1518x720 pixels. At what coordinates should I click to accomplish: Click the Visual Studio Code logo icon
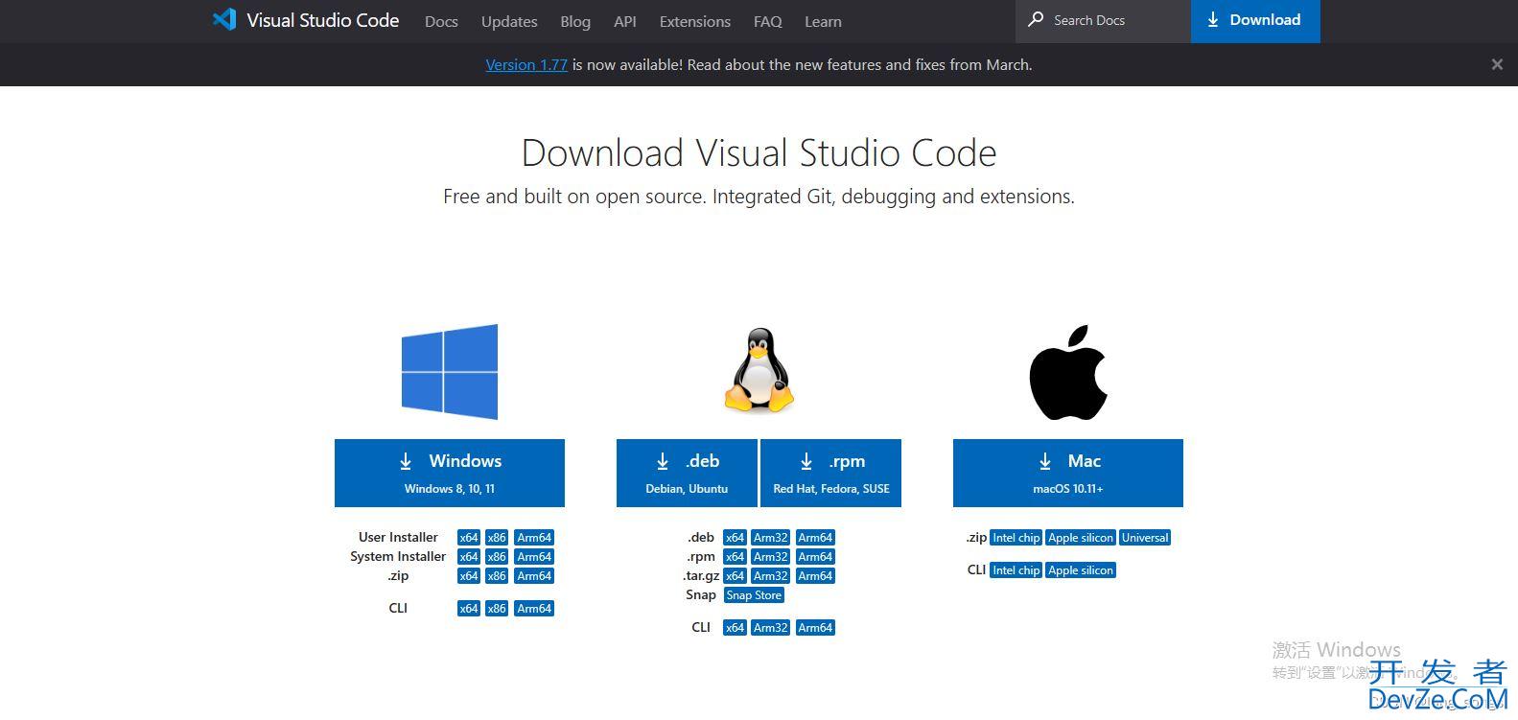click(224, 19)
